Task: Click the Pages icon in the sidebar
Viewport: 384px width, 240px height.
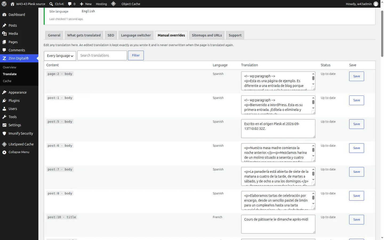Action: coord(4,42)
